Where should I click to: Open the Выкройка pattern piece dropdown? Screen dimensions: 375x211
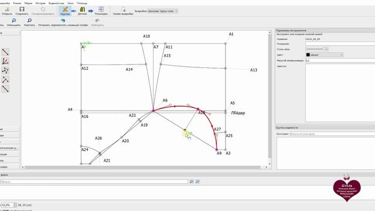(x=163, y=11)
